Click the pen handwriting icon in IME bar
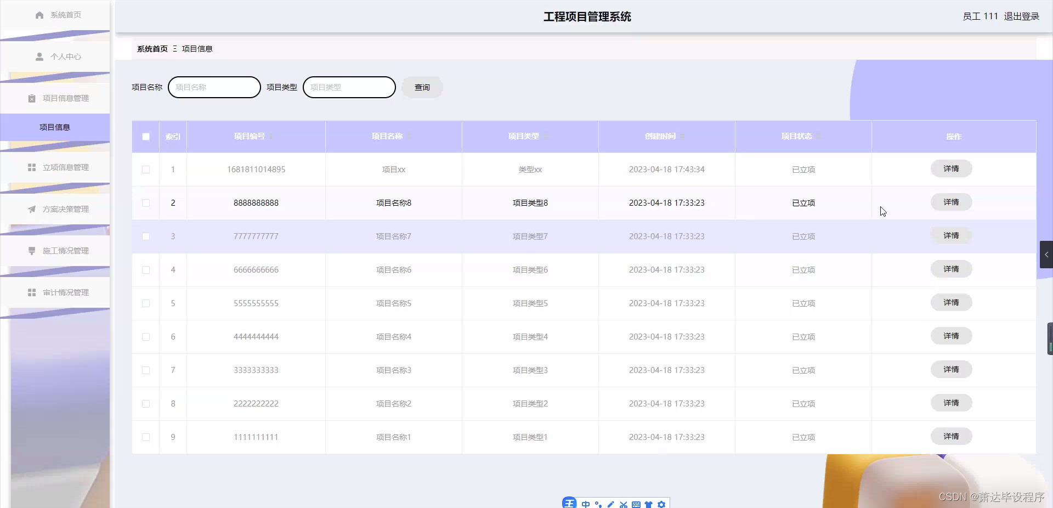Screen dimensions: 1053x508 pyautogui.click(x=611, y=504)
